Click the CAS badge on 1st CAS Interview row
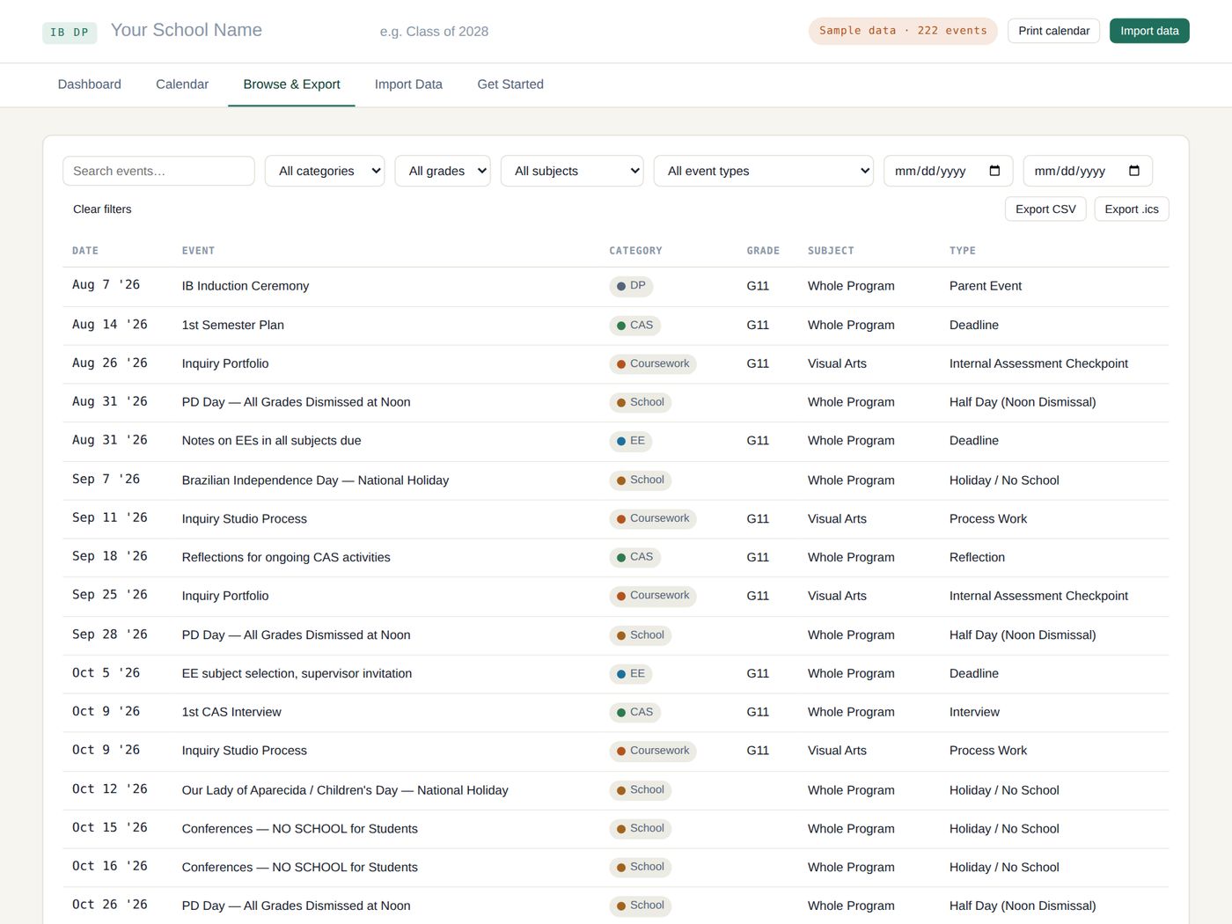The height and width of the screenshot is (924, 1232). pos(634,712)
